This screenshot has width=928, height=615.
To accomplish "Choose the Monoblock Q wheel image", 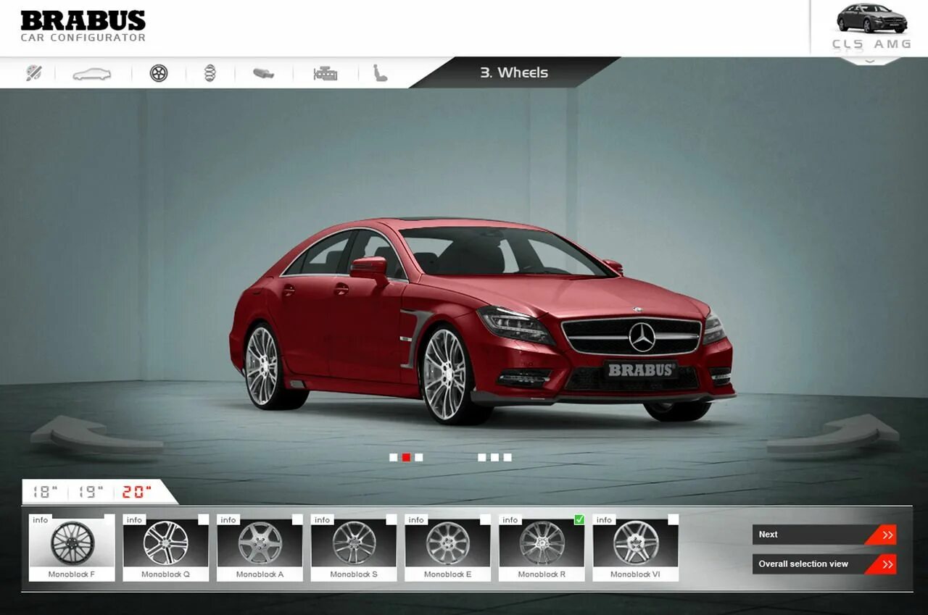I will click(166, 543).
